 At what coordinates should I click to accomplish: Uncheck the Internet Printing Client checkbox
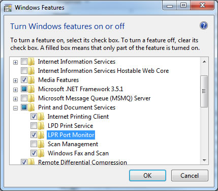pos(34,117)
